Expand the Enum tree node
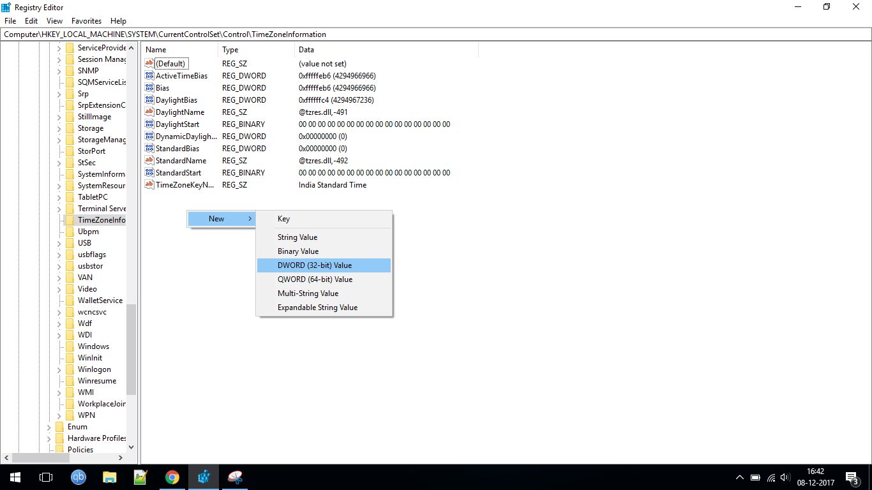This screenshot has height=490, width=872. [50, 426]
